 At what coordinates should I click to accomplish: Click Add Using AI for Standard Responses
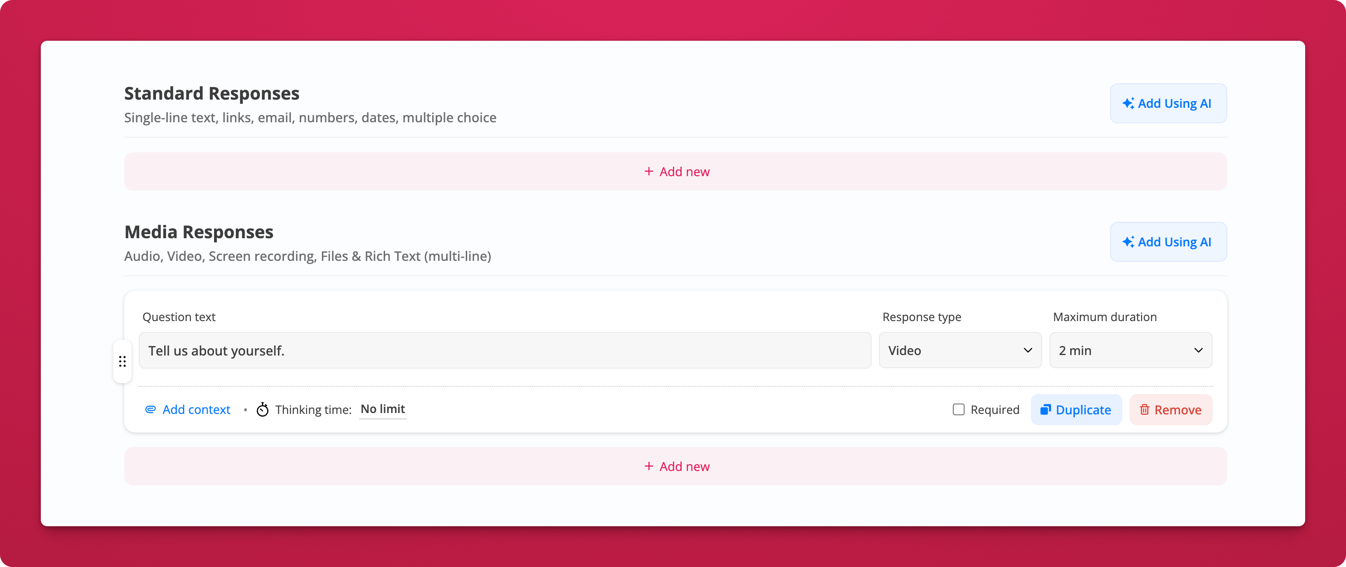coord(1168,103)
